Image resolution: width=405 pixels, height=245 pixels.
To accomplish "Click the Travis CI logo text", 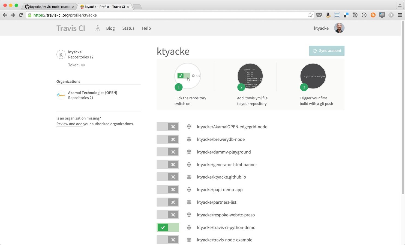I will [71, 28].
